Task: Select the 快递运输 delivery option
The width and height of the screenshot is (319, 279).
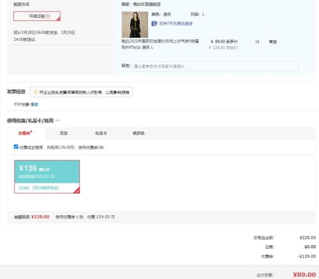Action: (37, 16)
